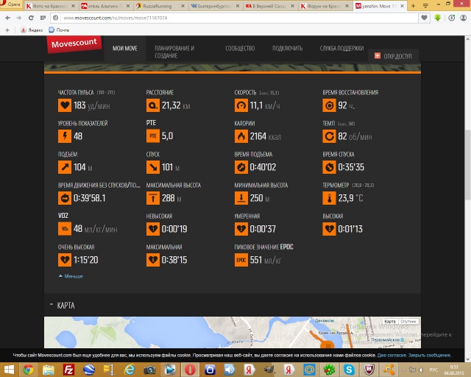Click the lightning icon beside 48
Screen dimensions: 471x377
click(x=65, y=136)
